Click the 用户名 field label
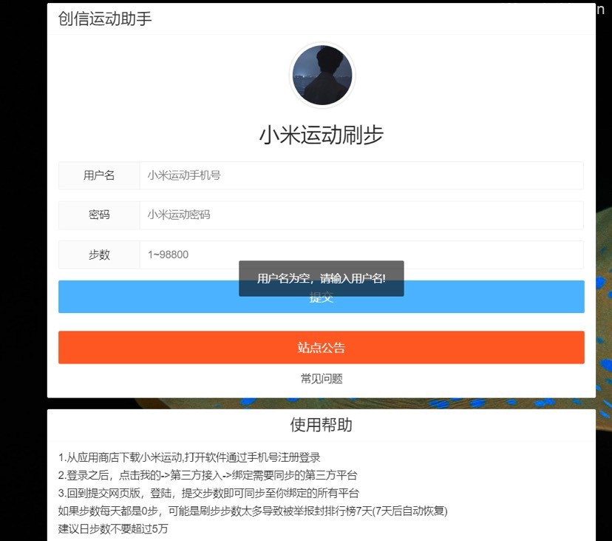Image resolution: width=612 pixels, height=541 pixels. pyautogui.click(x=99, y=175)
